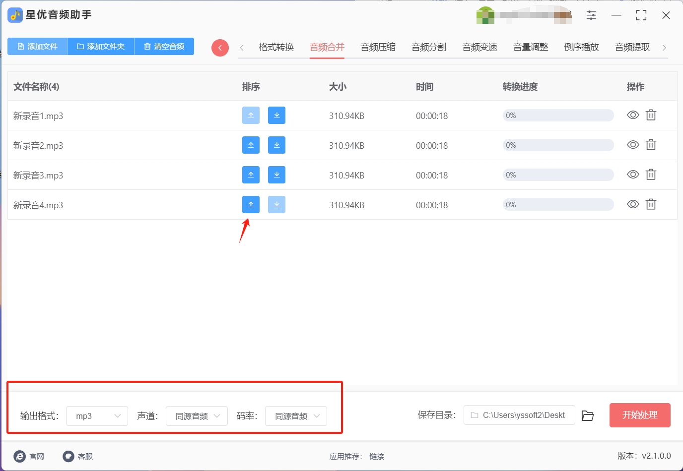
Task: Click 开始处理 button
Action: [x=640, y=415]
